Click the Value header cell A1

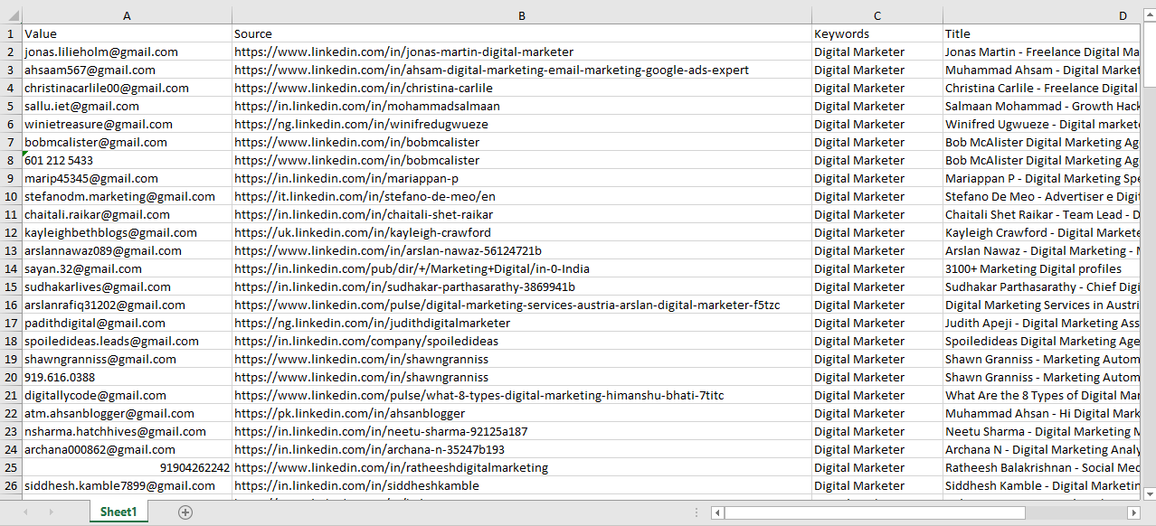click(127, 33)
